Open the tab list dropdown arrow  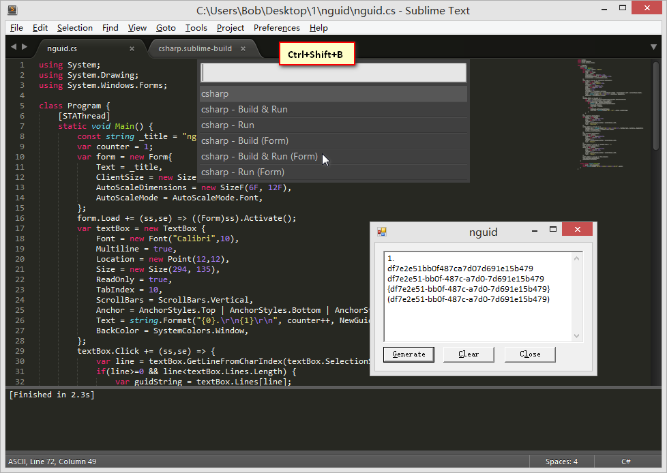[x=653, y=47]
